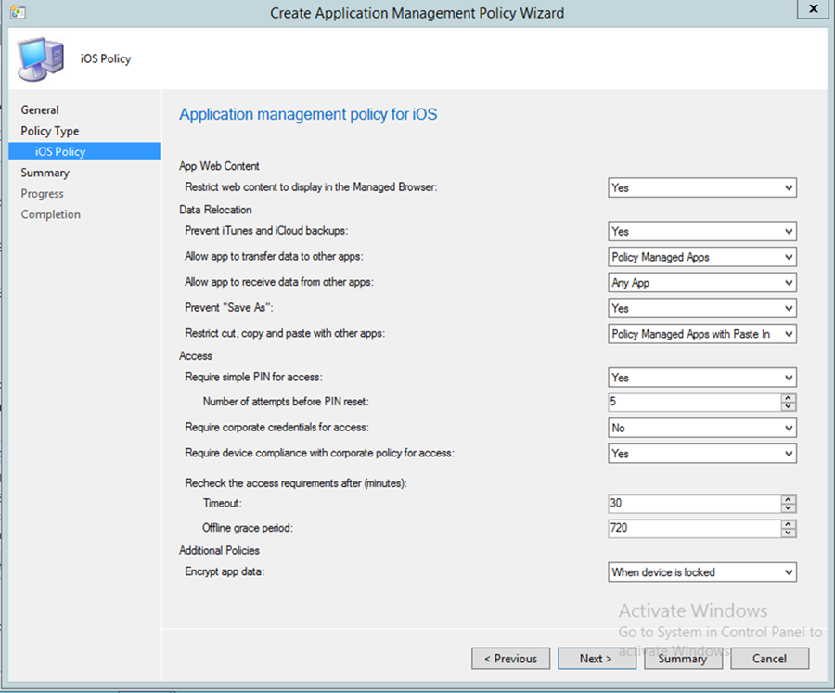Click the 'Data Relocation' section label
Screen dimensions: 835x693
[x=215, y=210]
